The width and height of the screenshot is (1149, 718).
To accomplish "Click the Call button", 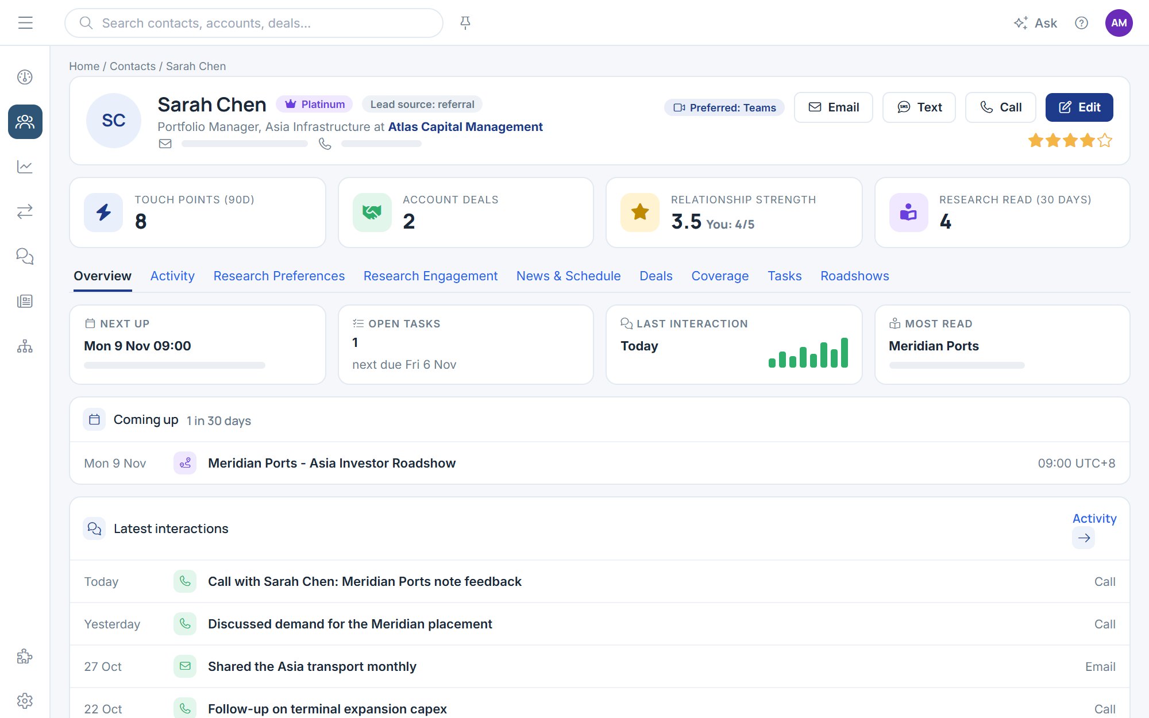I will (1000, 107).
